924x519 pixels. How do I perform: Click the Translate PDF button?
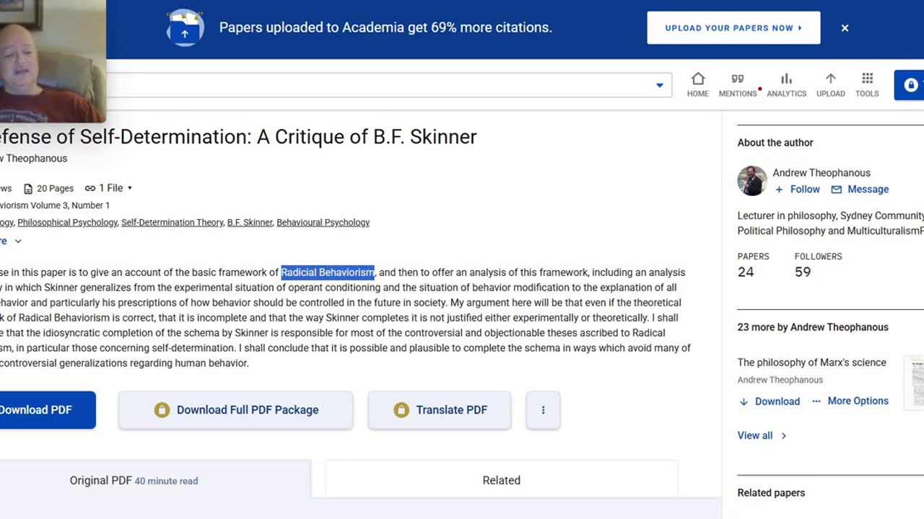[x=440, y=410]
